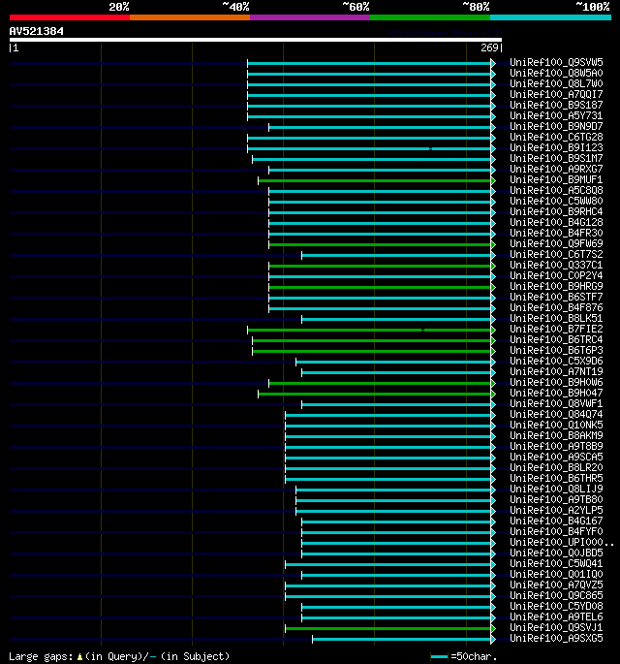Viewport: 620px width, 664px height.
Task: Select the UniRef100_Q84Q74 label
Action: click(556, 414)
